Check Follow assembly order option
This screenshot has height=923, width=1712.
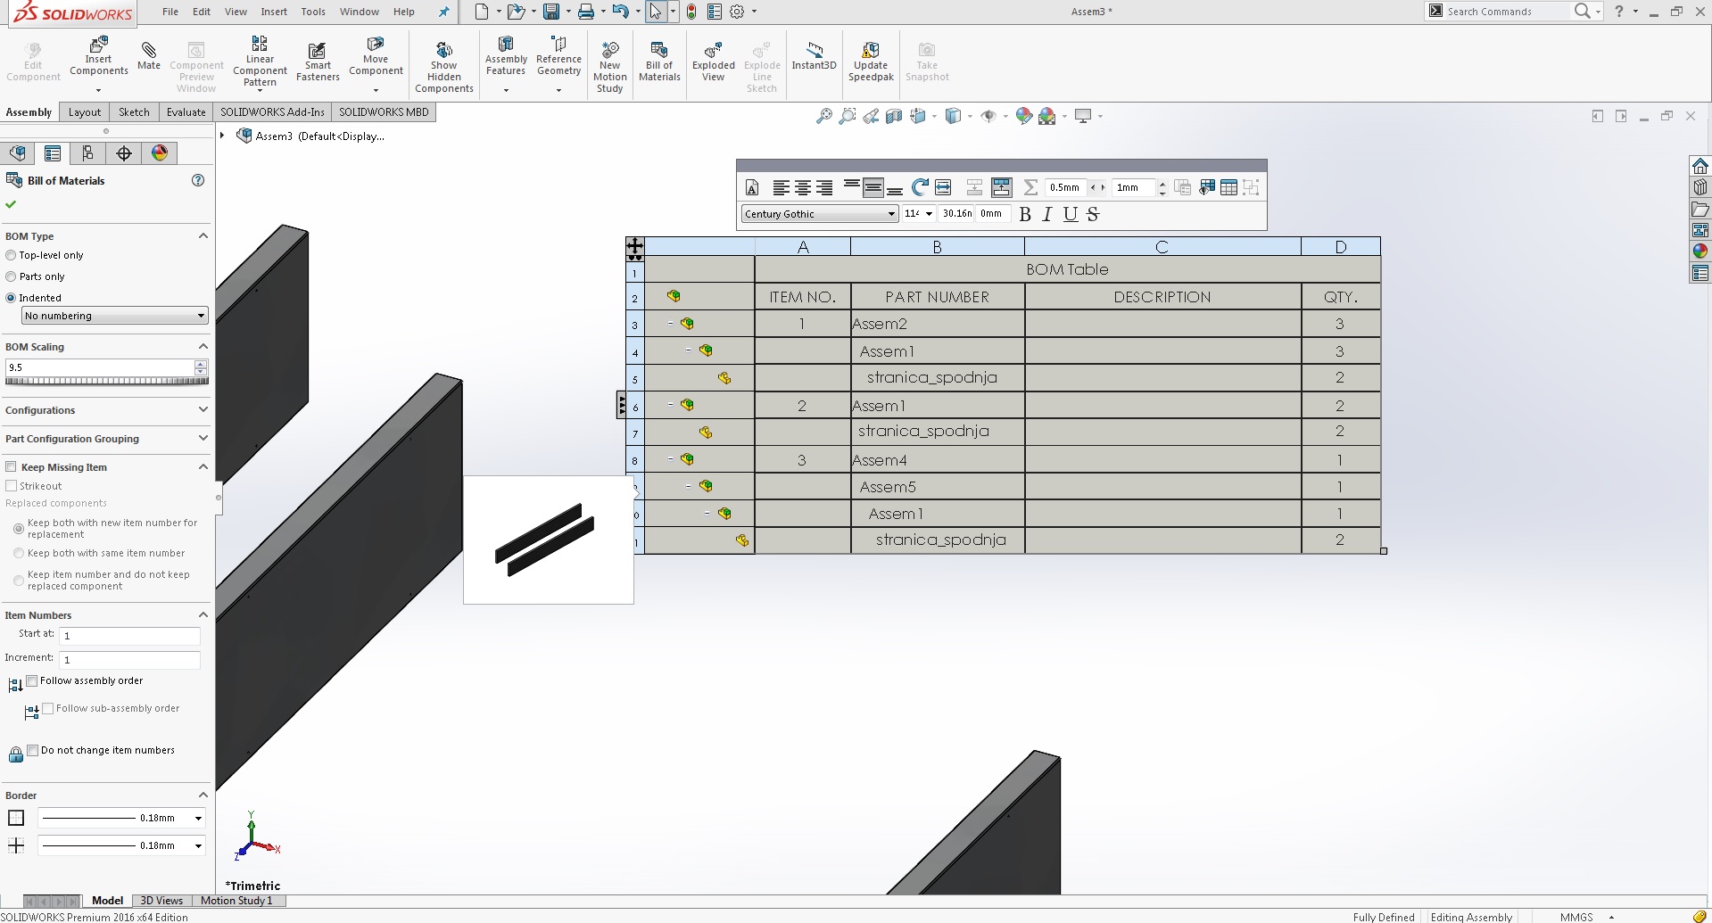33,680
